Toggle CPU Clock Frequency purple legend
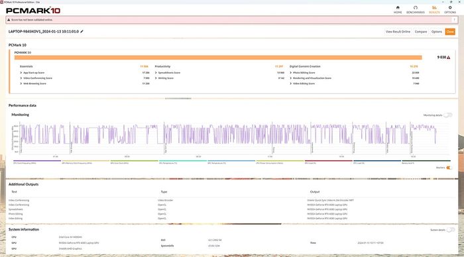Screen dimensions: 464x257 point(37,162)
